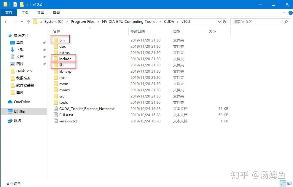Image resolution: width=293 pixels, height=187 pixels.
Task: Switch to the 共享 ribbon tab
Action: [x=40, y=13]
